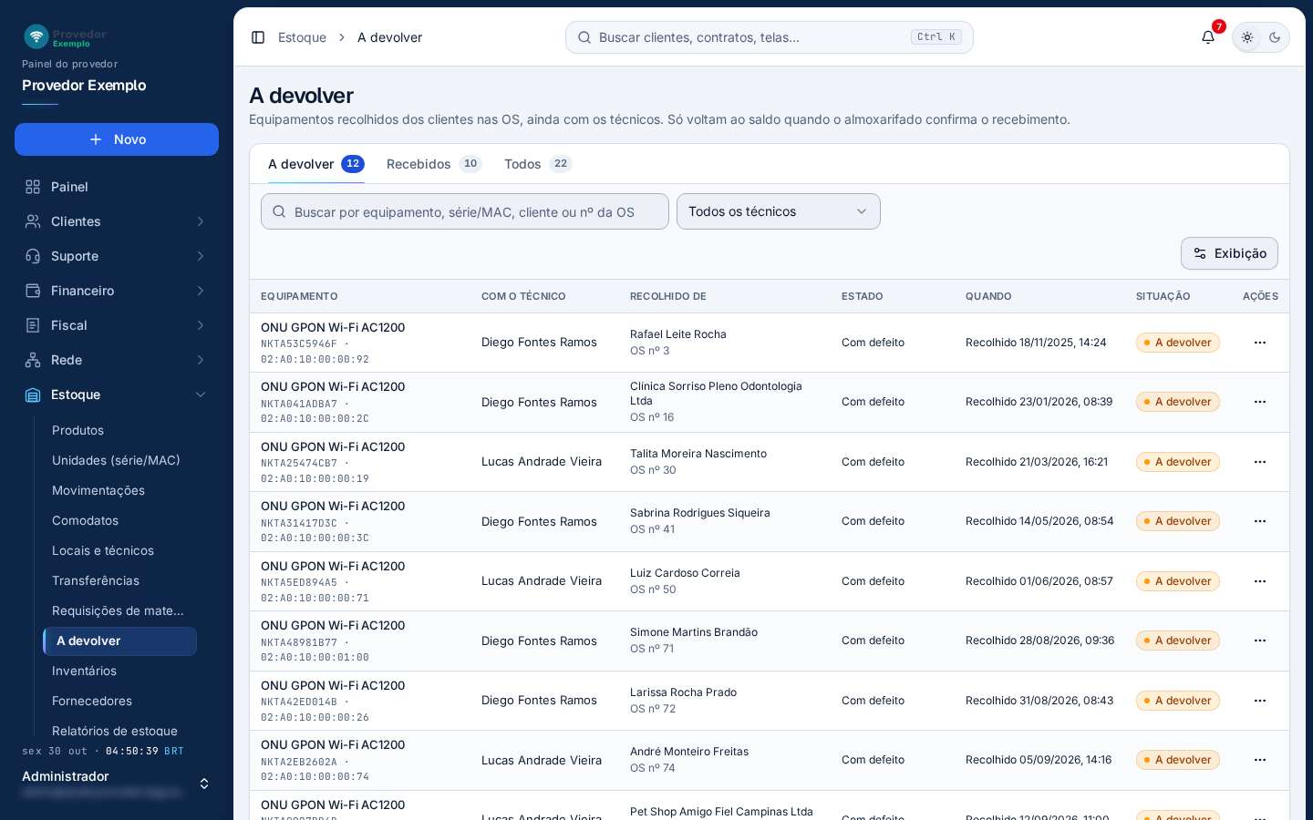Switch to the Recebidos tab
The width and height of the screenshot is (1313, 820).
pyautogui.click(x=434, y=164)
